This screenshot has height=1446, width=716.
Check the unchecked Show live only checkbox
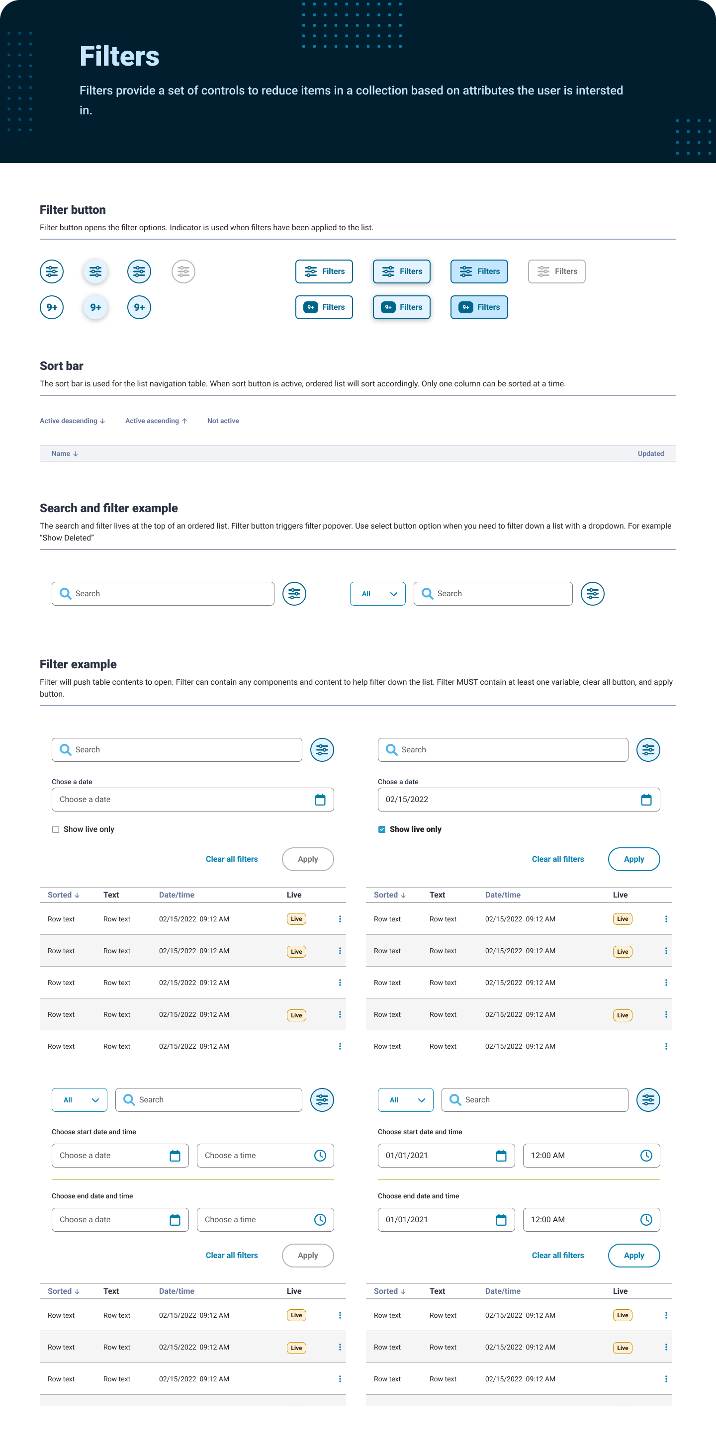pyautogui.click(x=56, y=829)
